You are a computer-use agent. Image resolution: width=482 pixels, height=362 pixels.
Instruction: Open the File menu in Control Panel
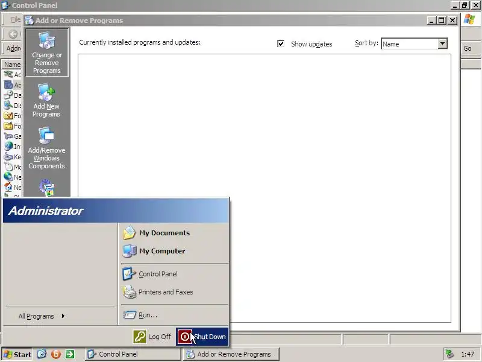(x=16, y=19)
